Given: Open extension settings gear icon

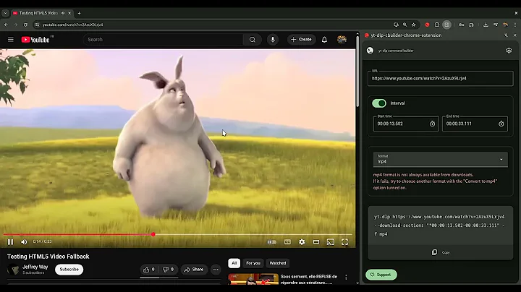Looking at the screenshot, I should (x=509, y=51).
